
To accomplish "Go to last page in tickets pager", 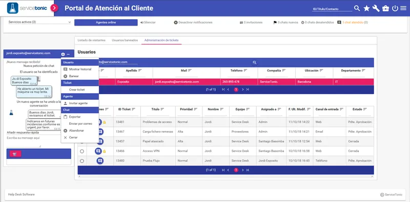I will pos(248,170).
